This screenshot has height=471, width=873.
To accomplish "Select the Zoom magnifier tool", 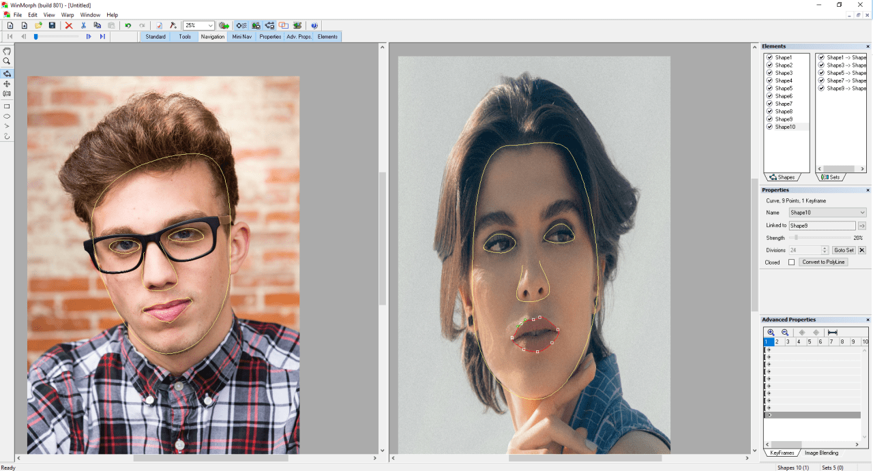I will [x=7, y=61].
